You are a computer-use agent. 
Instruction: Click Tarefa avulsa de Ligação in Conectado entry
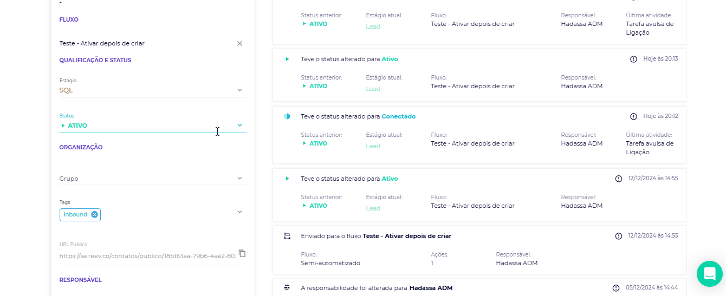pos(650,148)
